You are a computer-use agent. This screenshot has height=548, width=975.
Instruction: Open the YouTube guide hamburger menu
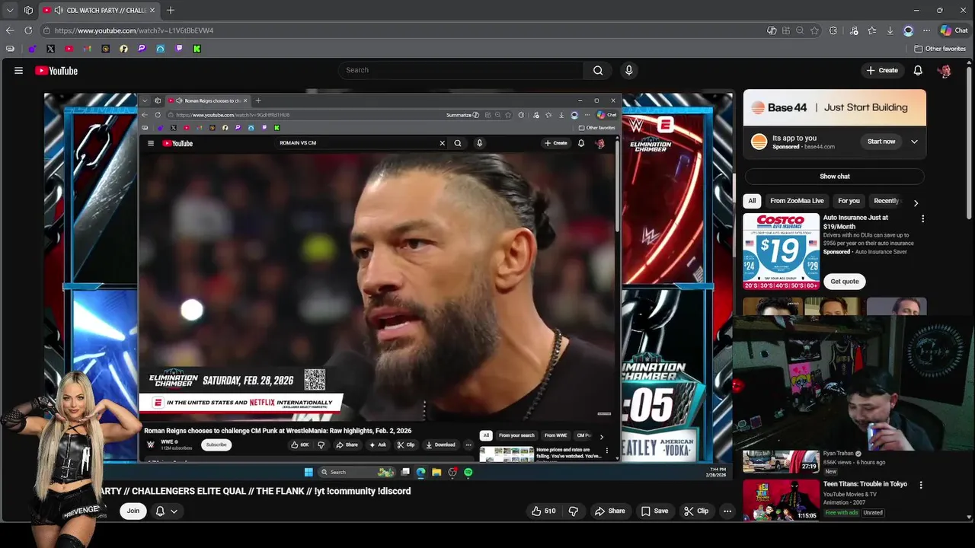click(18, 70)
